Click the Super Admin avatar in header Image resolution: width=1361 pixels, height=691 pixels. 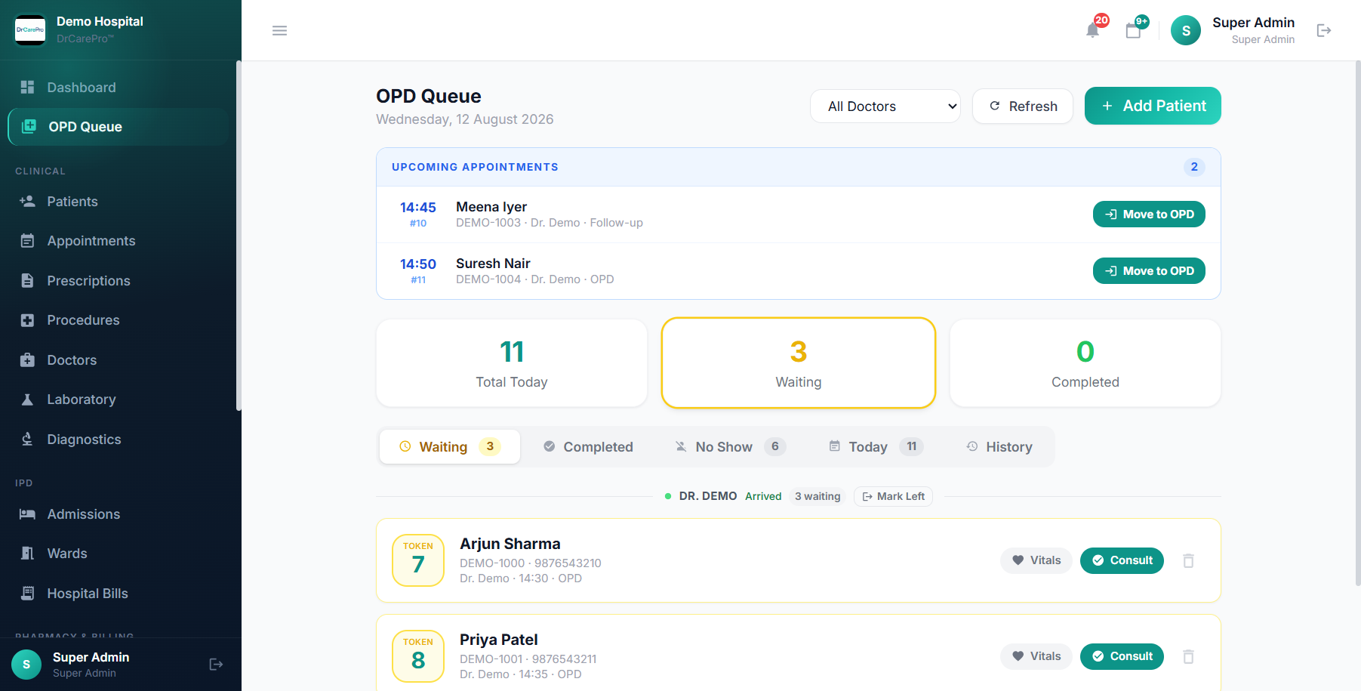click(1186, 30)
